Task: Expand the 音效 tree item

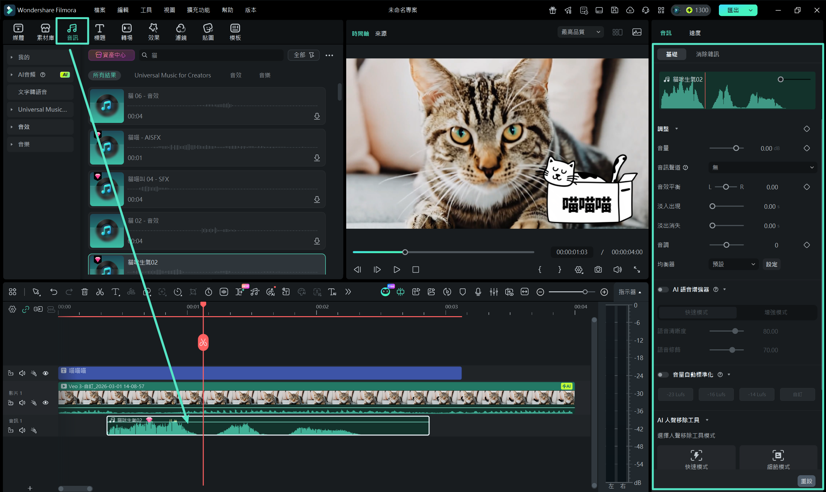Action: coord(12,127)
